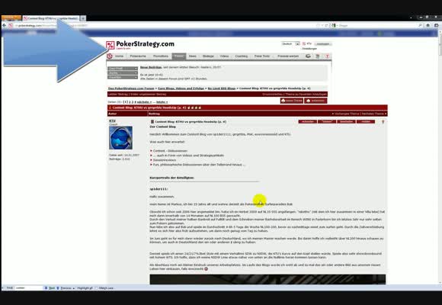Viewport: 442px width, 305px height.
Task: Open the browser home icon
Action: [428, 25]
